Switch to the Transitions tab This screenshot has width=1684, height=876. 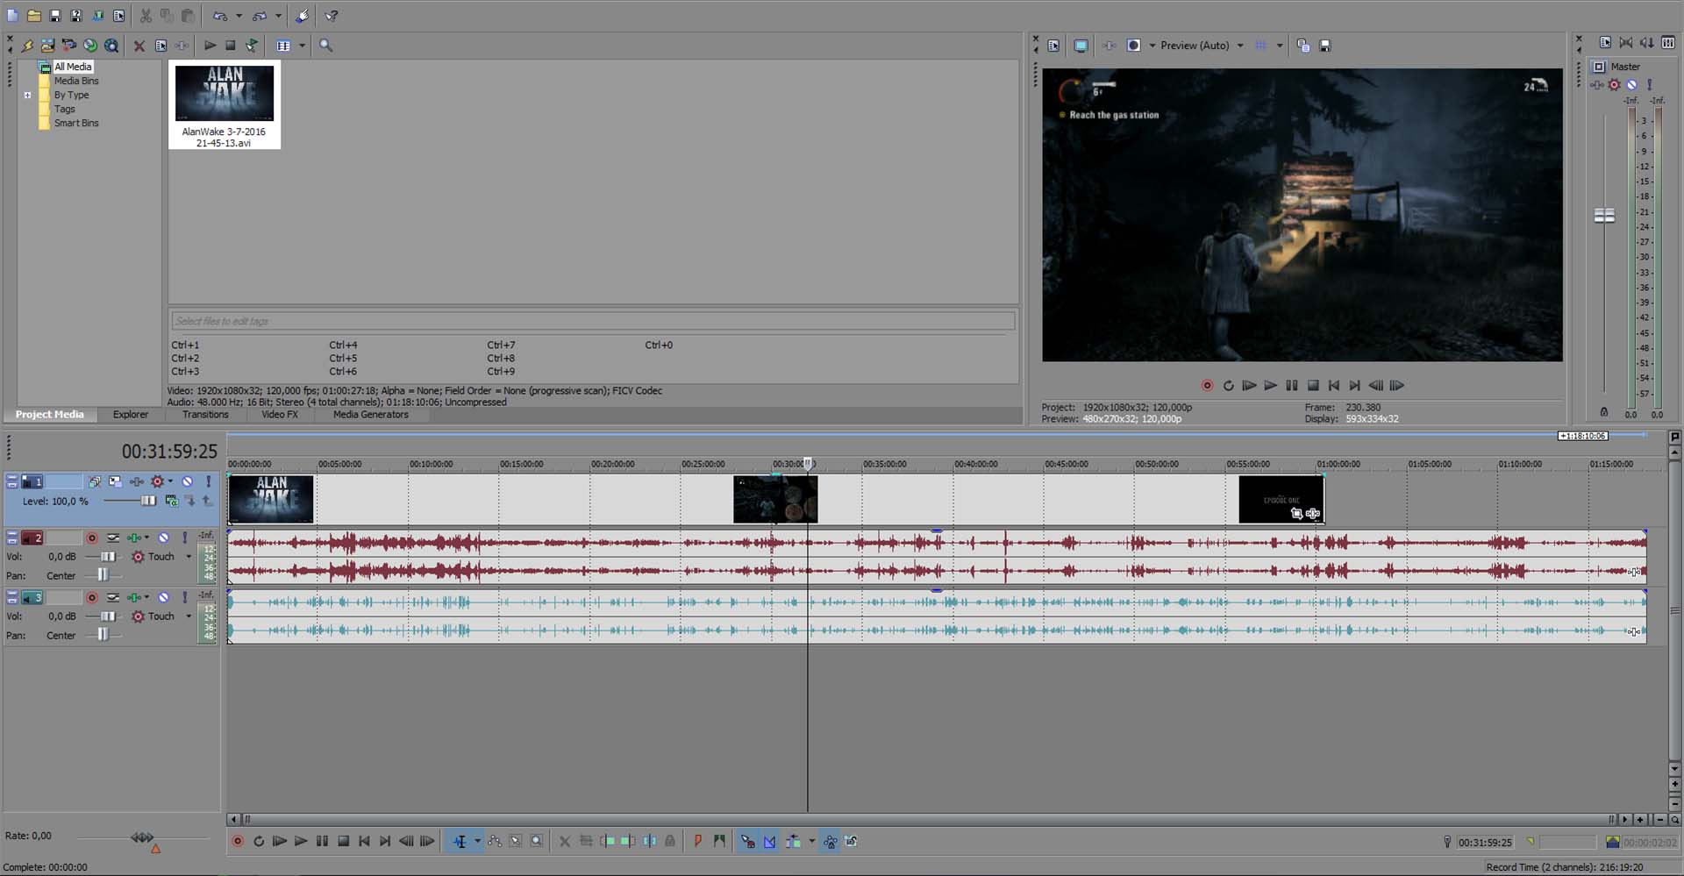point(205,415)
